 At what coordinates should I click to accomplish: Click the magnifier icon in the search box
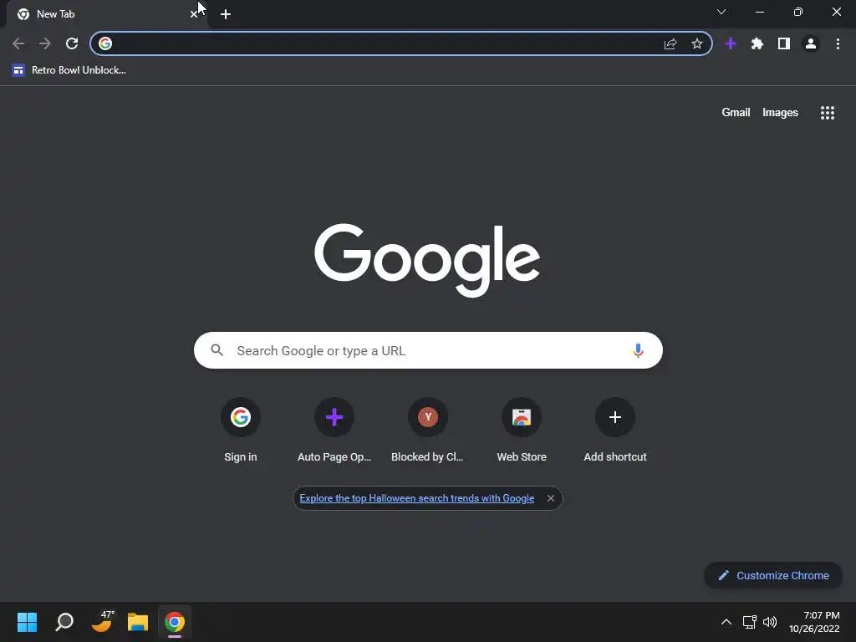(217, 350)
